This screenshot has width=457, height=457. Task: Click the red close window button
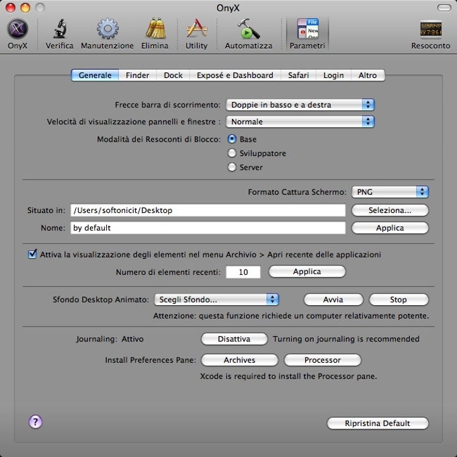click(11, 7)
